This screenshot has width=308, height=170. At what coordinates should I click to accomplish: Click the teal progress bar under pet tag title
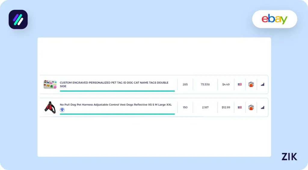(117, 91)
